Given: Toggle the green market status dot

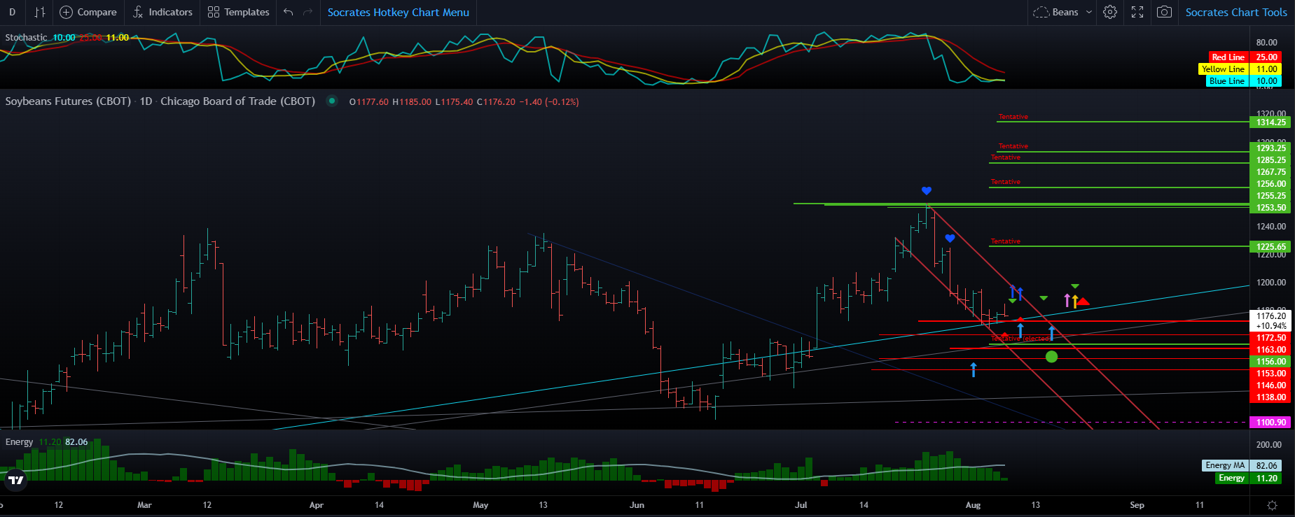Looking at the screenshot, I should coord(332,101).
